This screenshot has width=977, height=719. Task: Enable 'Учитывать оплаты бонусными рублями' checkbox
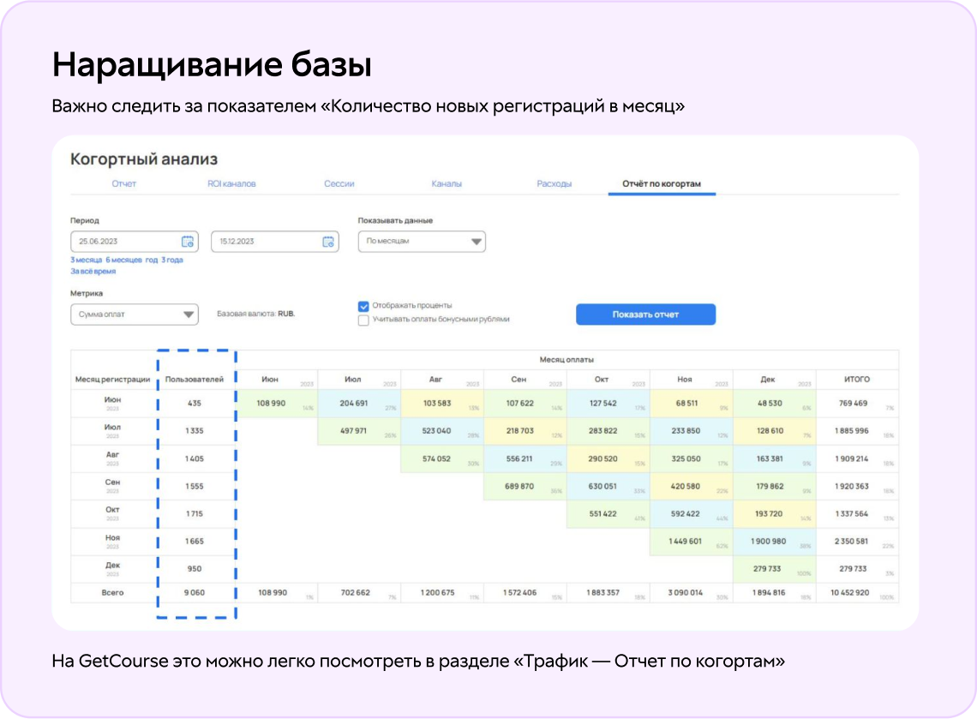coord(363,320)
